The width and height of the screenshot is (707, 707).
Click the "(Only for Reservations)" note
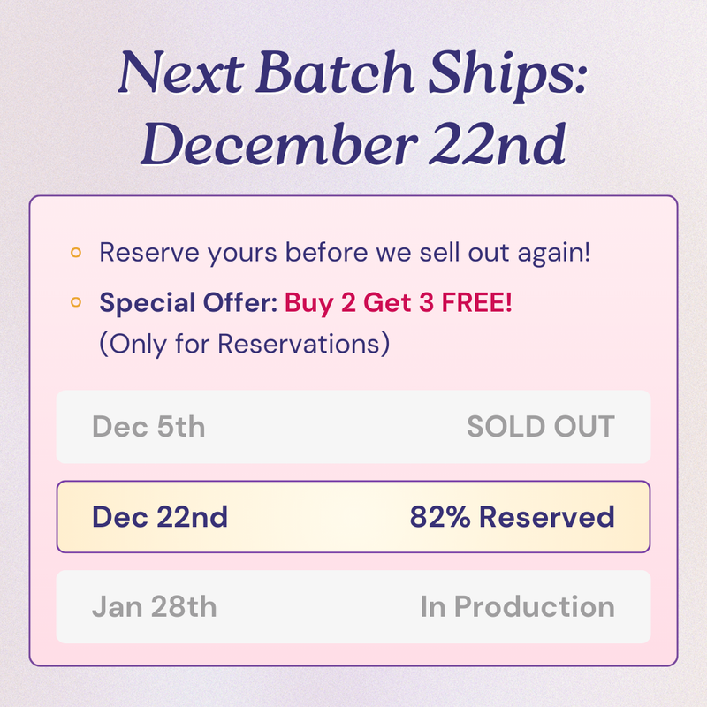click(245, 343)
